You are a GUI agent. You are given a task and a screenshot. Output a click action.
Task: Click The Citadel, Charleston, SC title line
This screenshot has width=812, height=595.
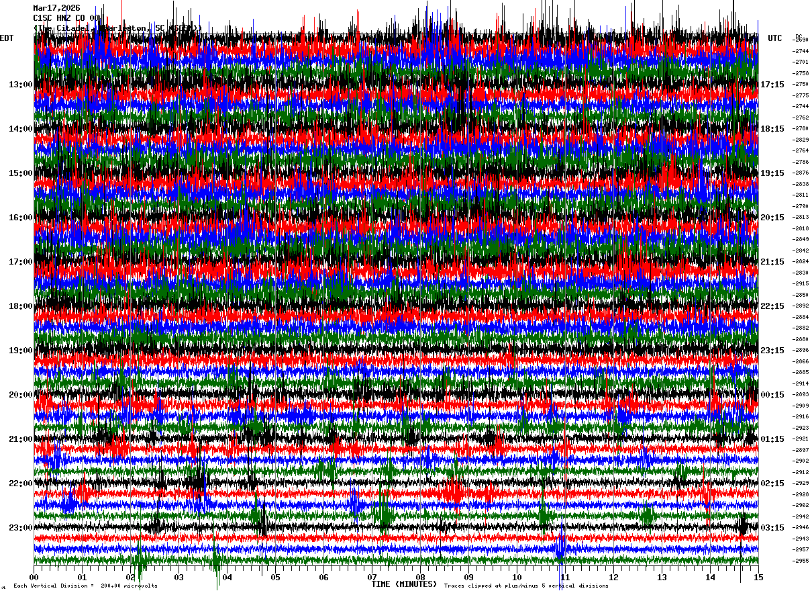pos(117,28)
